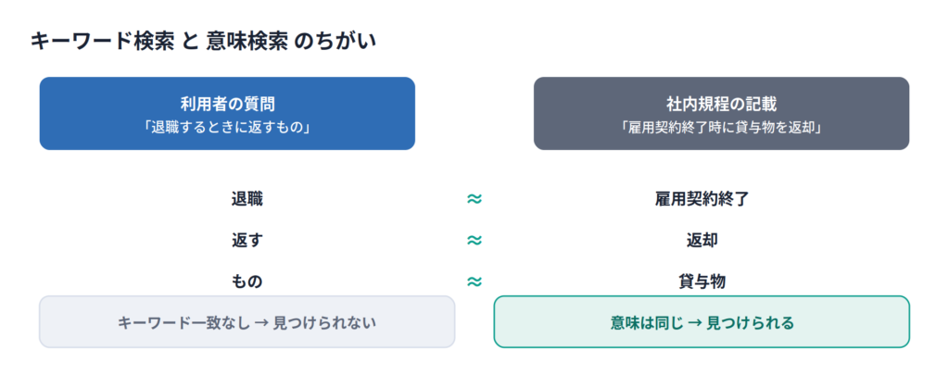949x375 pixels.
Task: Select the word もの in the left column
Action: tap(247, 281)
